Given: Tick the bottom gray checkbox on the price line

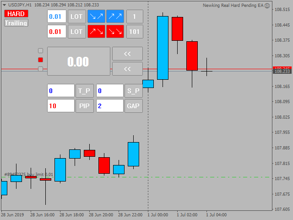Looking at the screenshot, I should coord(40,69).
